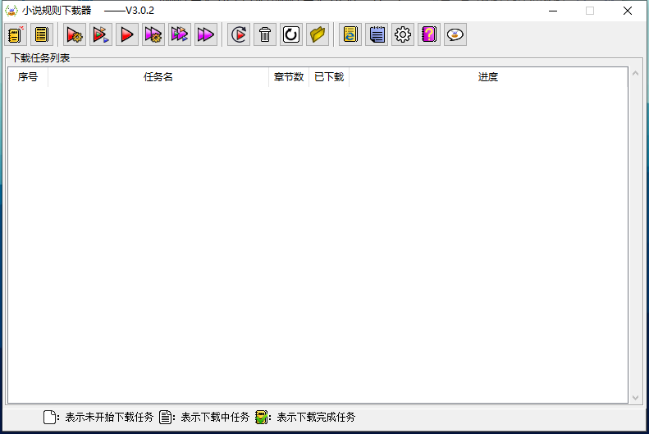
Task: Open the download folder icon
Action: 318,34
